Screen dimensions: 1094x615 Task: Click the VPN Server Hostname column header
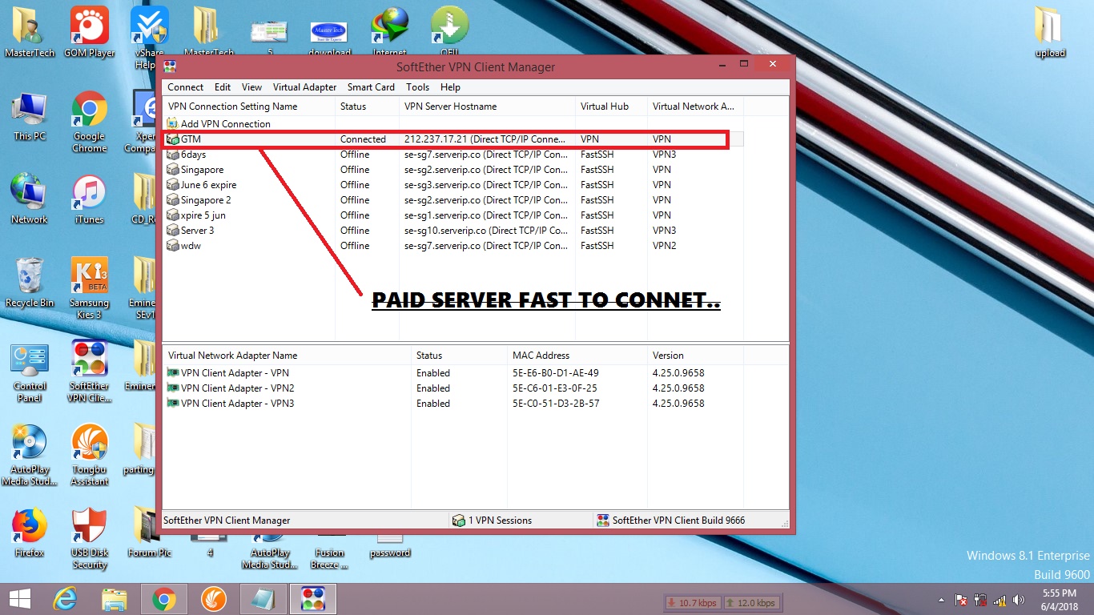[487, 107]
